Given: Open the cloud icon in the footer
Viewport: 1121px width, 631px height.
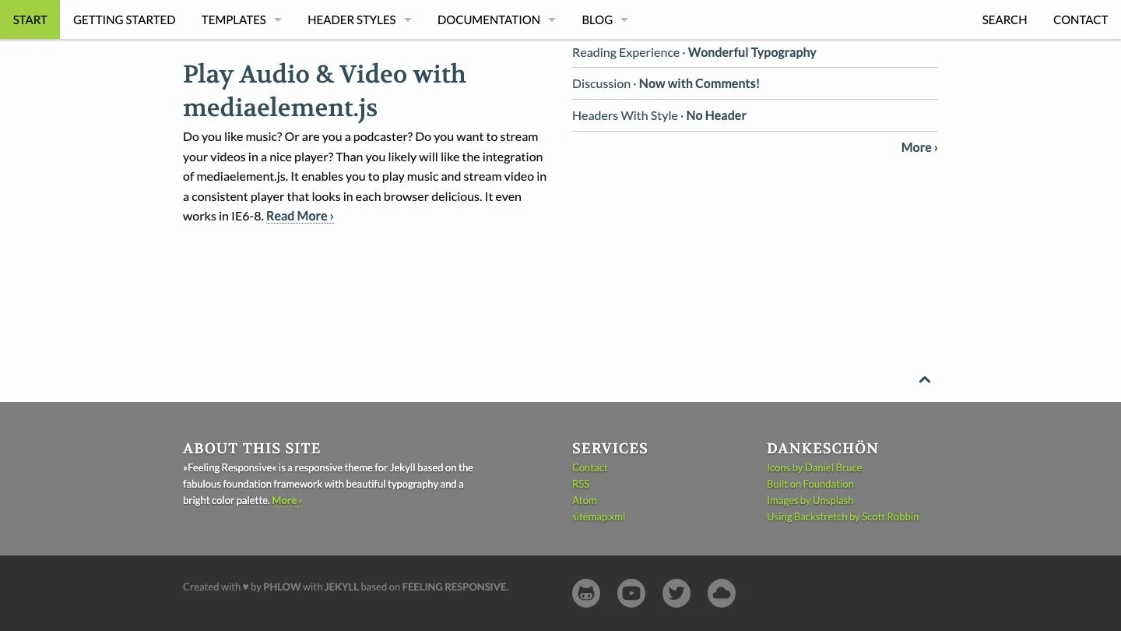Looking at the screenshot, I should tap(722, 593).
